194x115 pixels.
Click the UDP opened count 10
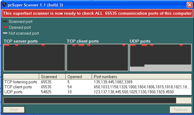coord(70,92)
